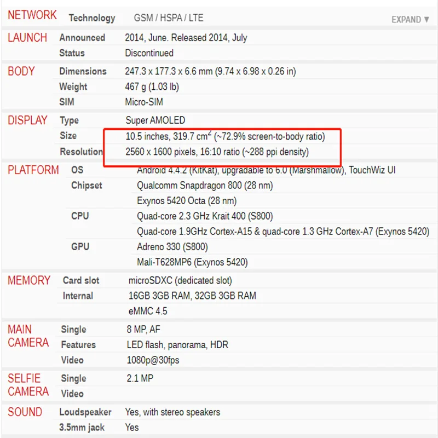This screenshot has width=438, height=438.
Task: Open the MEMORY section heading
Action: click(29, 280)
